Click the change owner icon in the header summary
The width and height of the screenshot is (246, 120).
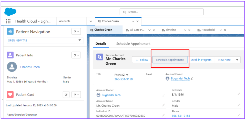192,78
